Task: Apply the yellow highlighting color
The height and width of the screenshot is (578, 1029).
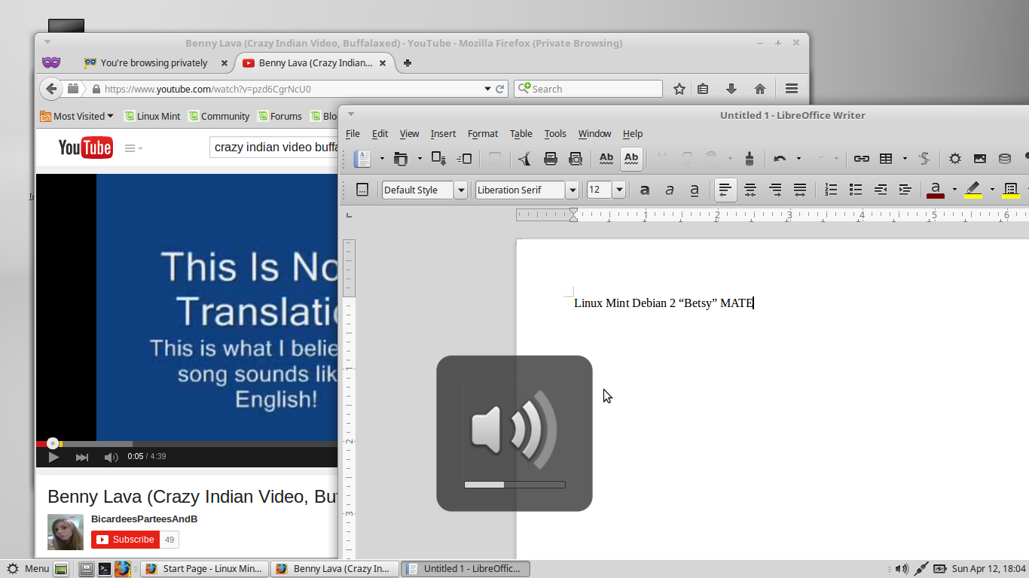Action: click(x=973, y=190)
